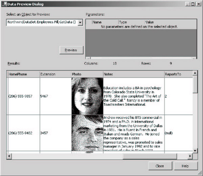
Task: Select the ReportsTo column header
Action: tap(177, 74)
